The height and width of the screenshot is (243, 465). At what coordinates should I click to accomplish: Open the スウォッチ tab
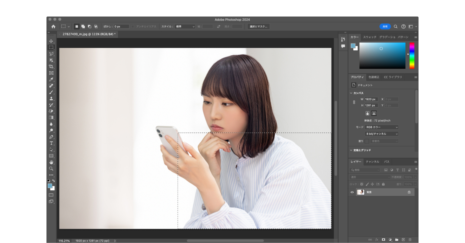click(369, 37)
